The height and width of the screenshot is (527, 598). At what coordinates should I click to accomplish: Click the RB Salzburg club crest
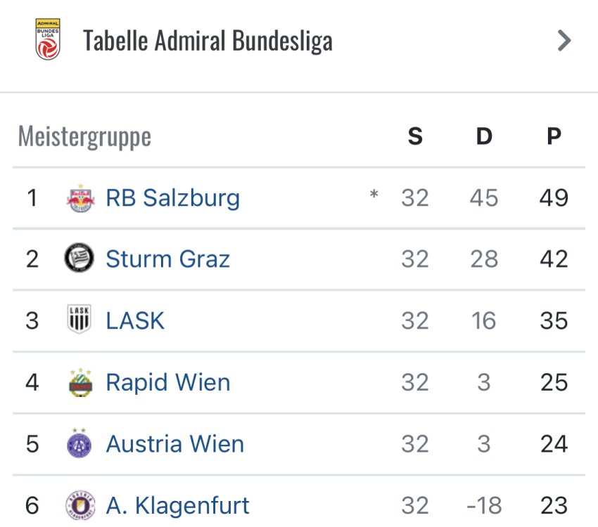coord(79,198)
